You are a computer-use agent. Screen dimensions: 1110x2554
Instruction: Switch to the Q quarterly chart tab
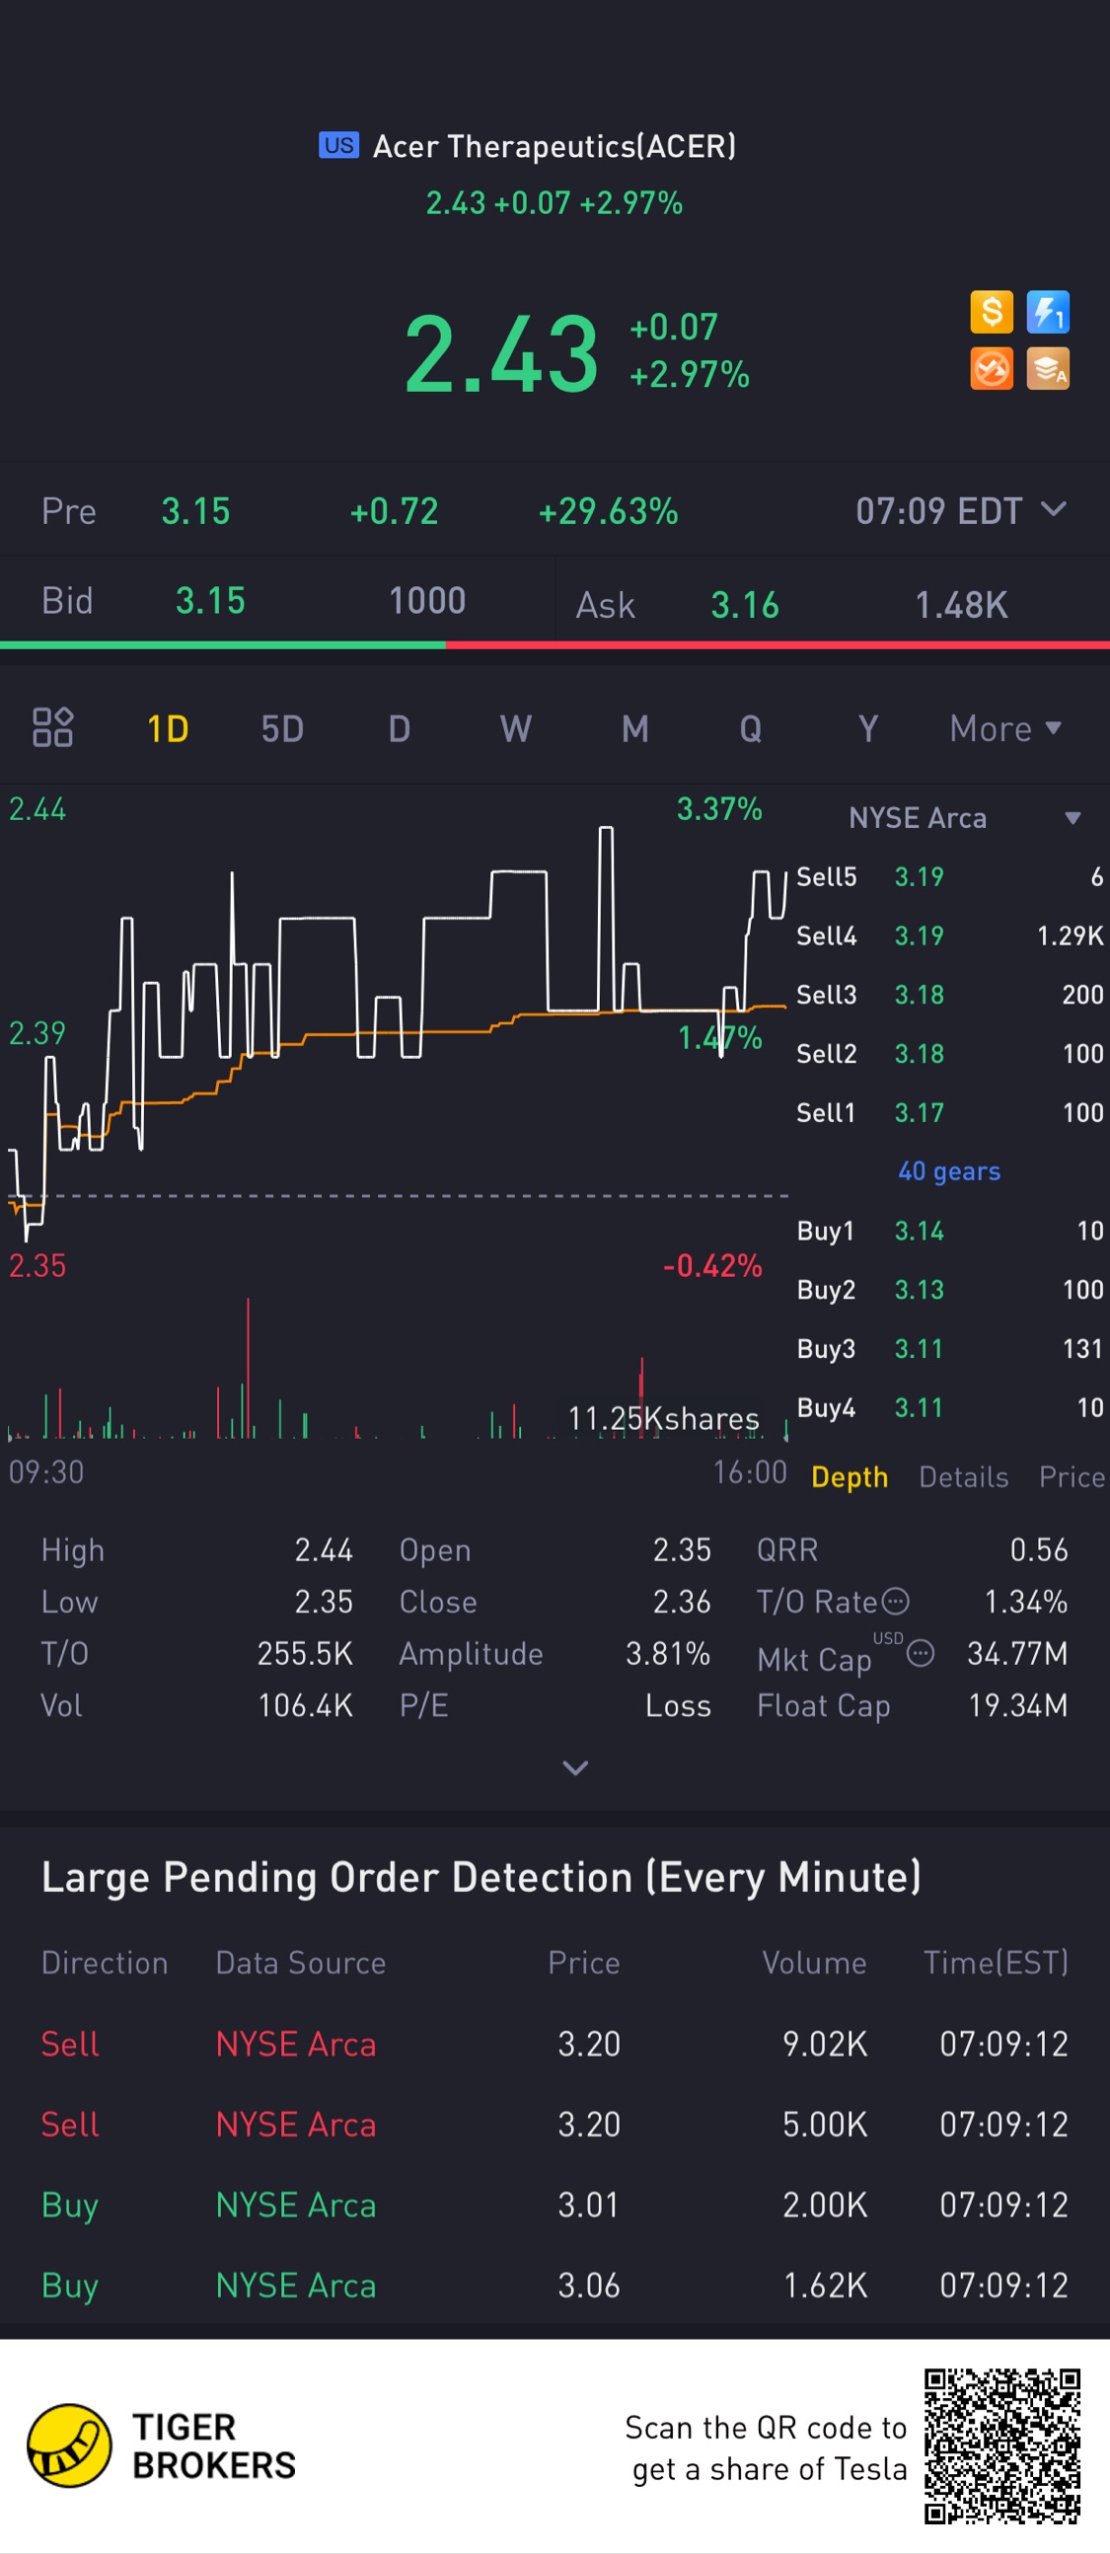[x=750, y=728]
